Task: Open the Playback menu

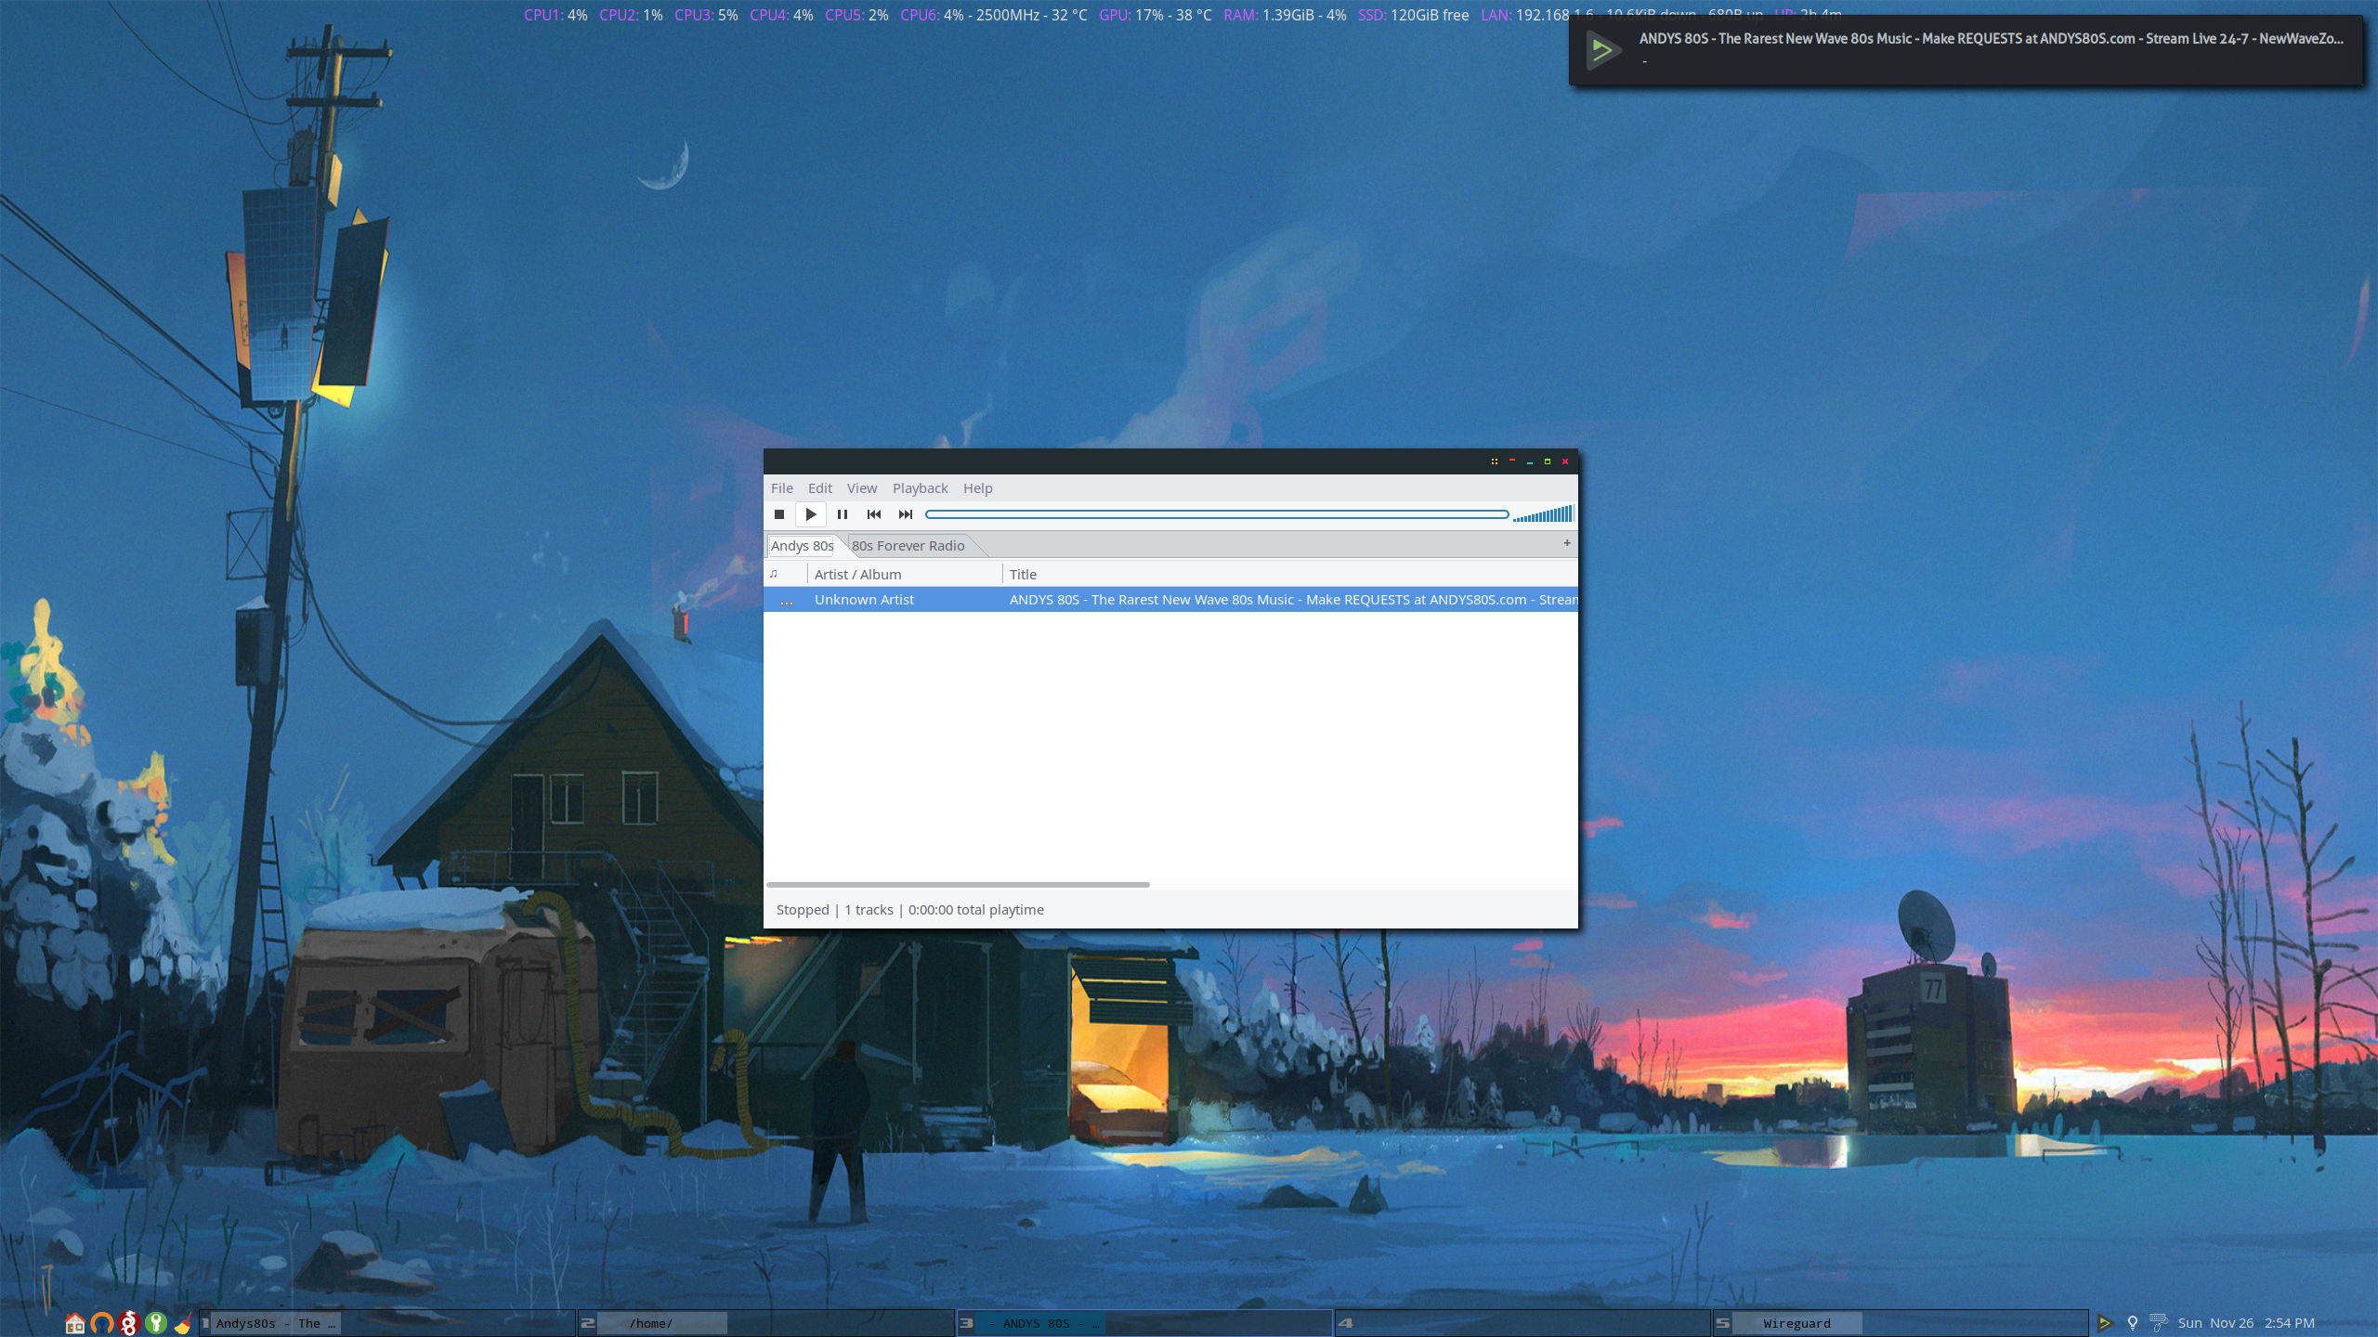Action: [920, 488]
